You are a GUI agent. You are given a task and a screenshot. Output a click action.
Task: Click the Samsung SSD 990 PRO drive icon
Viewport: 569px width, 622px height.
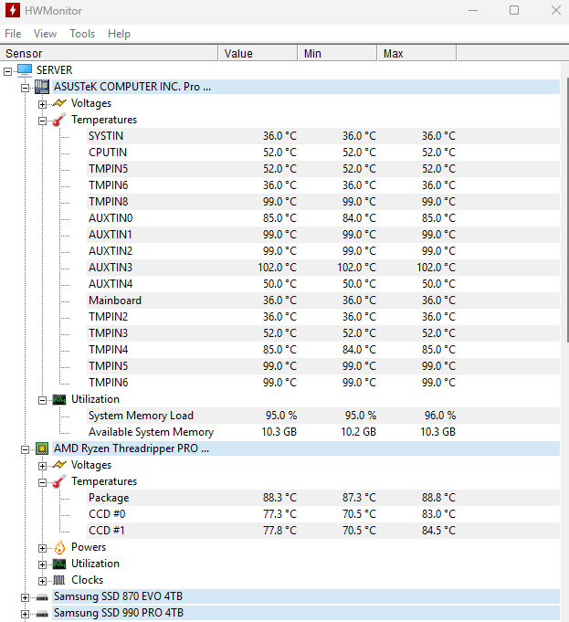point(42,614)
